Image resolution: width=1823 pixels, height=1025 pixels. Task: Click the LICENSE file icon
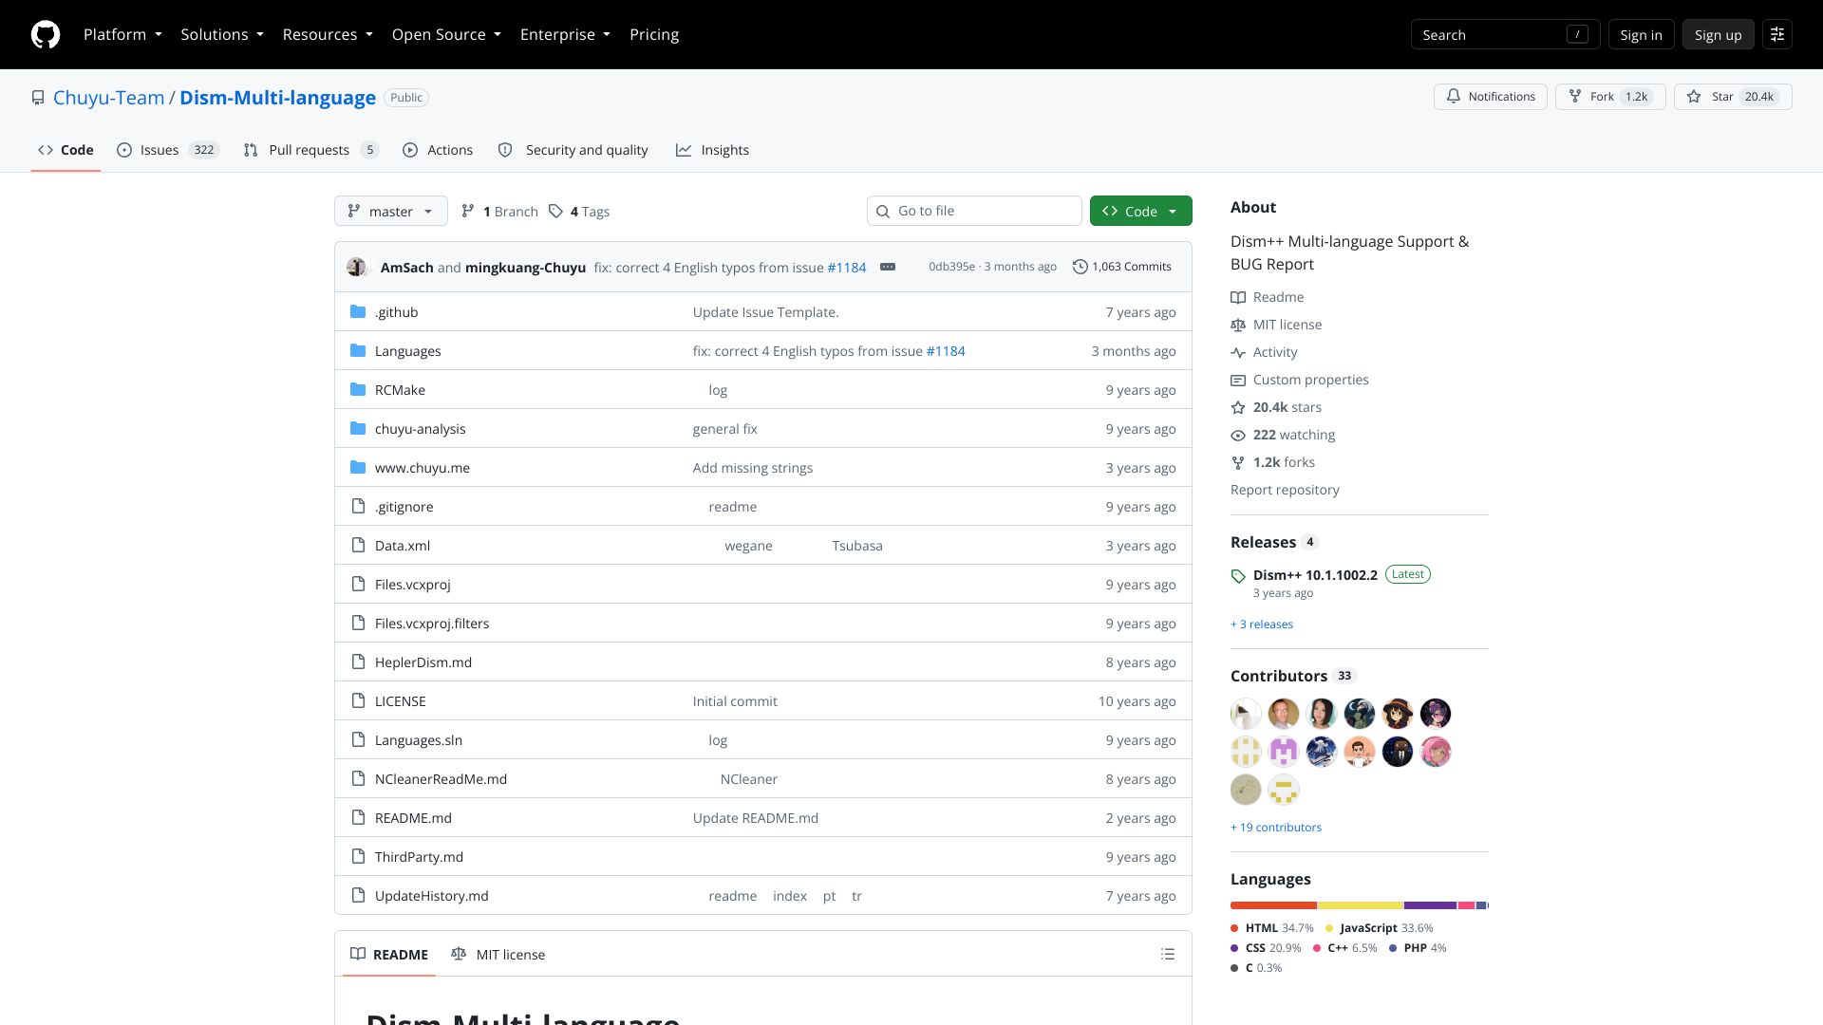[358, 700]
